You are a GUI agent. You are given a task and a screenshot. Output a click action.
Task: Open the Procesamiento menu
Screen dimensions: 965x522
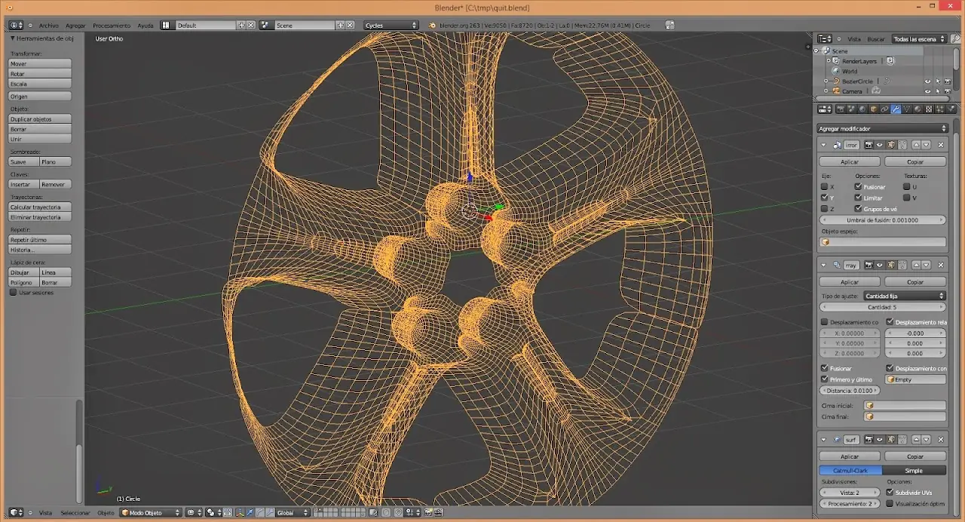point(112,26)
